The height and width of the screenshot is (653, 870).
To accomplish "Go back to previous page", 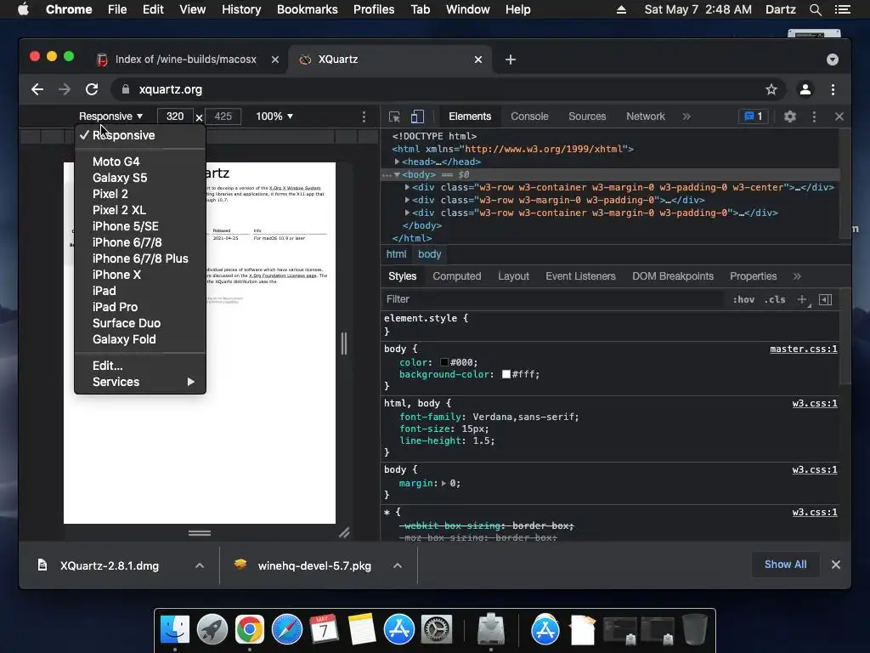I will [x=37, y=89].
